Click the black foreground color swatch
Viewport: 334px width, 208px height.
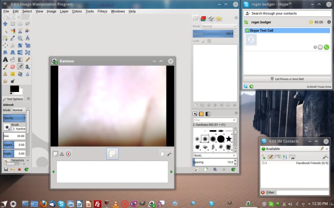click(14, 89)
